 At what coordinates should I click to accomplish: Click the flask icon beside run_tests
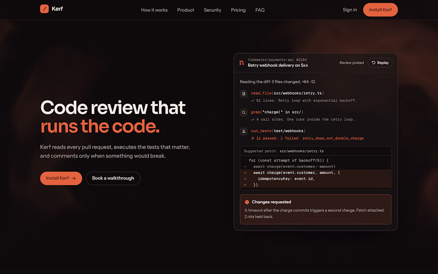point(244,131)
